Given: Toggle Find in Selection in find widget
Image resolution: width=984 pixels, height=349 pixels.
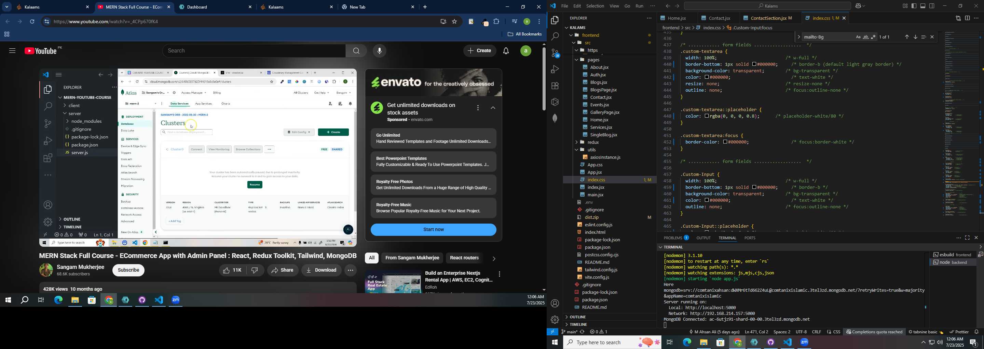Looking at the screenshot, I should coord(924,37).
